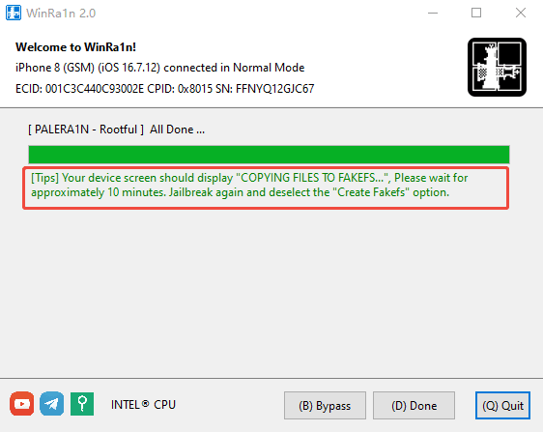This screenshot has width=543, height=432.
Task: Maximize the WinRa1n window
Action: tap(476, 13)
